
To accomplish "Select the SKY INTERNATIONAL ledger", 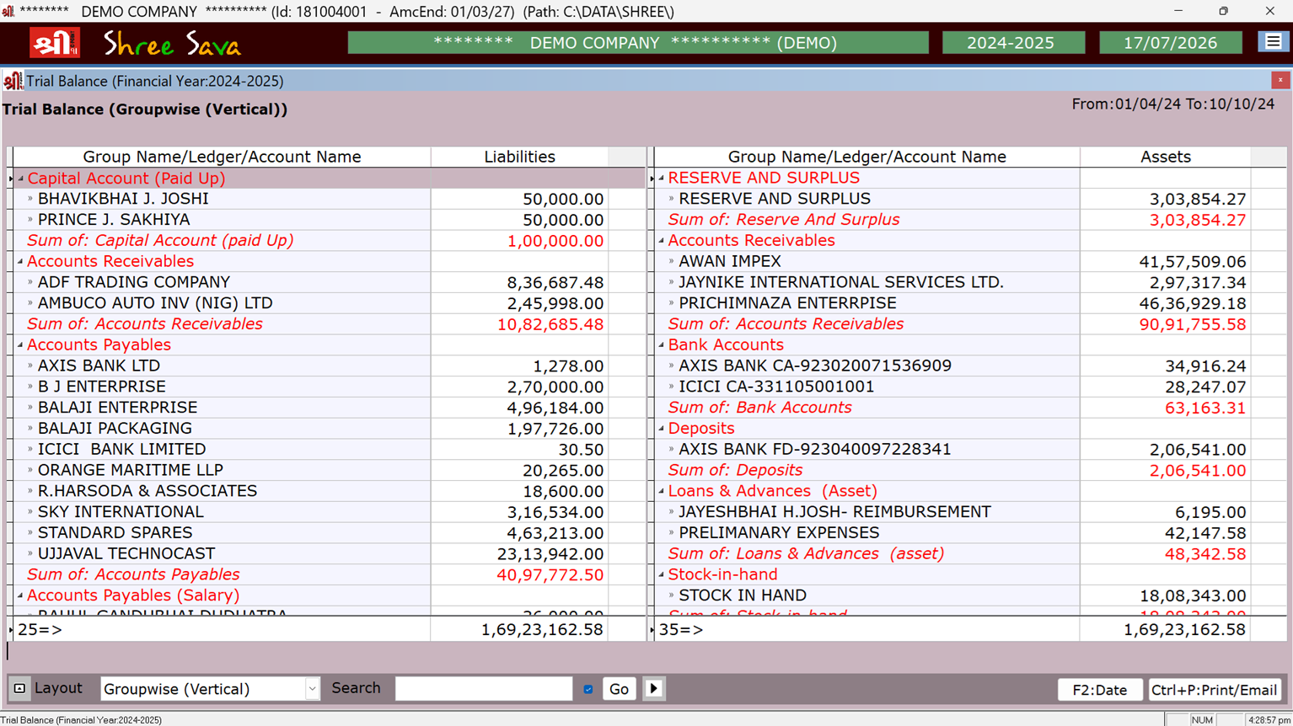I will (121, 512).
